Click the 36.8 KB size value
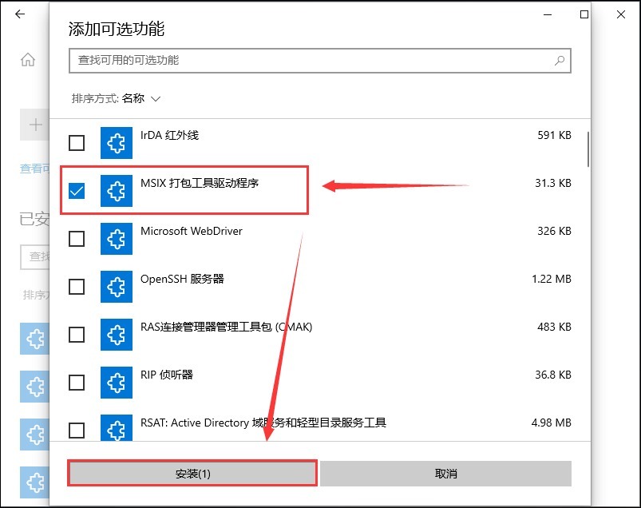Viewport: 641px width, 508px height. [552, 375]
